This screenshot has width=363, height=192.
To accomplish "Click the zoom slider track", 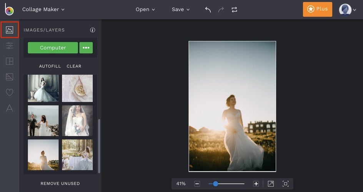I will click(231, 184).
